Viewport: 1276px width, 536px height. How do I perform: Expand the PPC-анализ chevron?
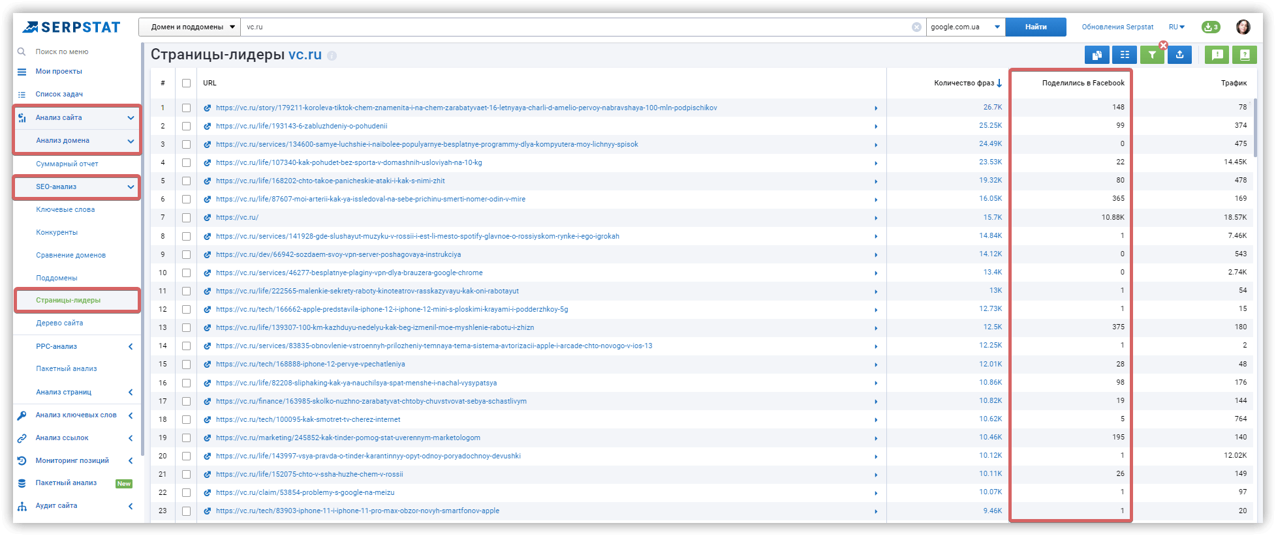click(x=131, y=347)
